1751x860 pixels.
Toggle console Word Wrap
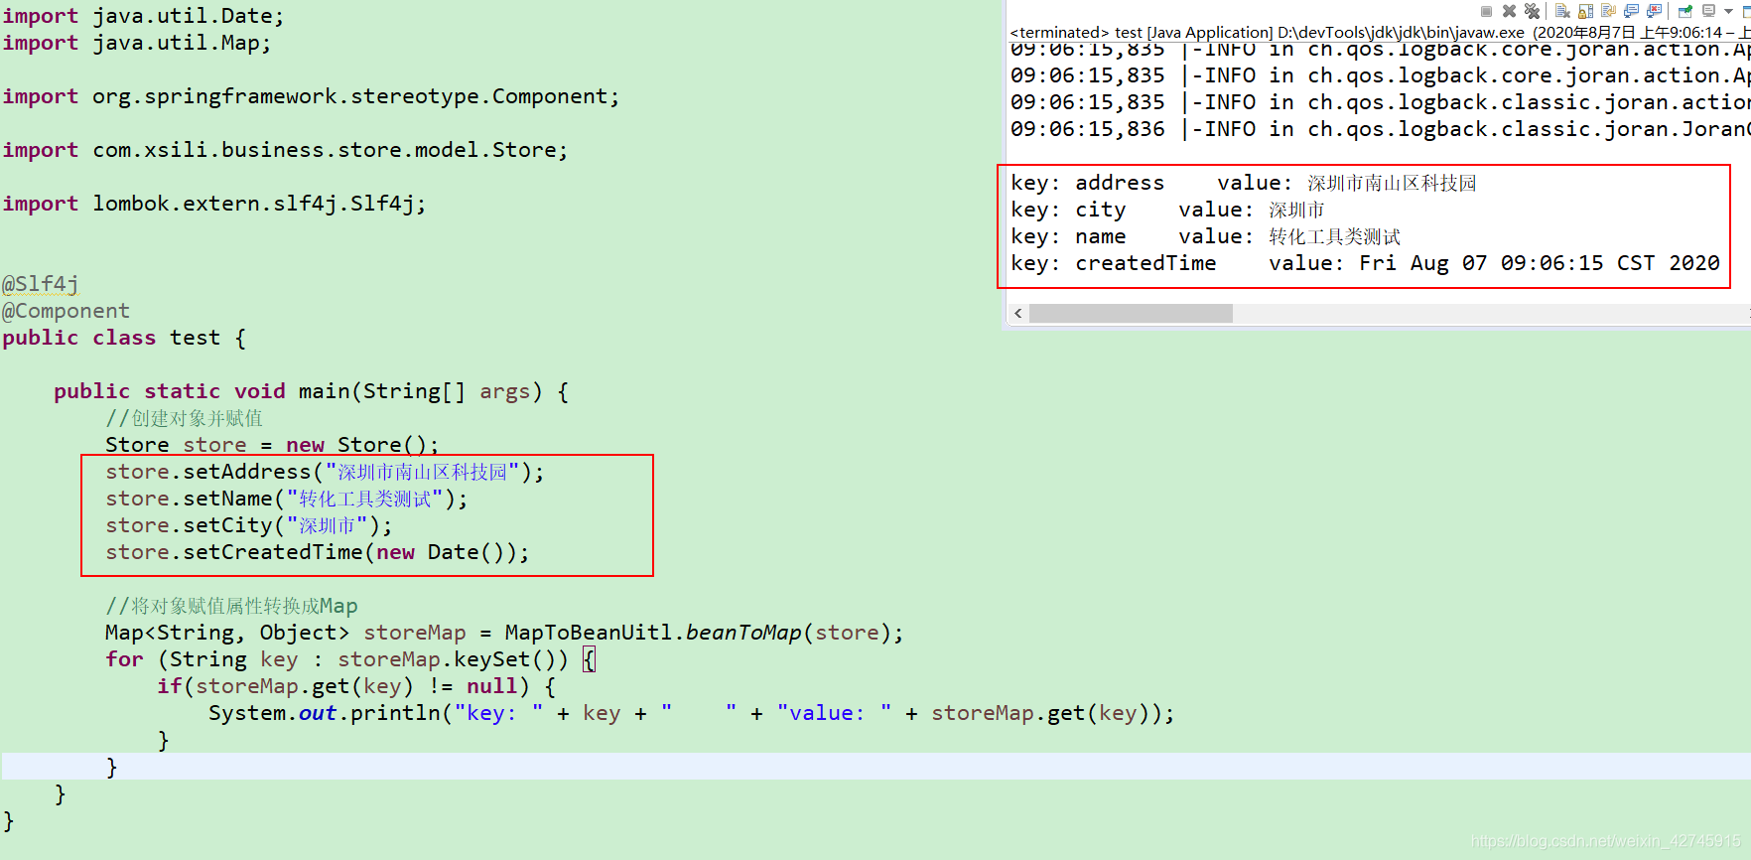pyautogui.click(x=1608, y=11)
